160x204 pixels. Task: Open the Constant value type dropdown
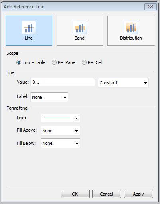(123, 83)
